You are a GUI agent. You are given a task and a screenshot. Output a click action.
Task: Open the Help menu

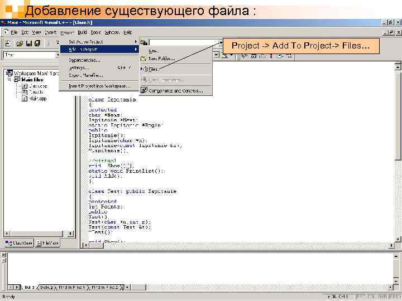128,32
